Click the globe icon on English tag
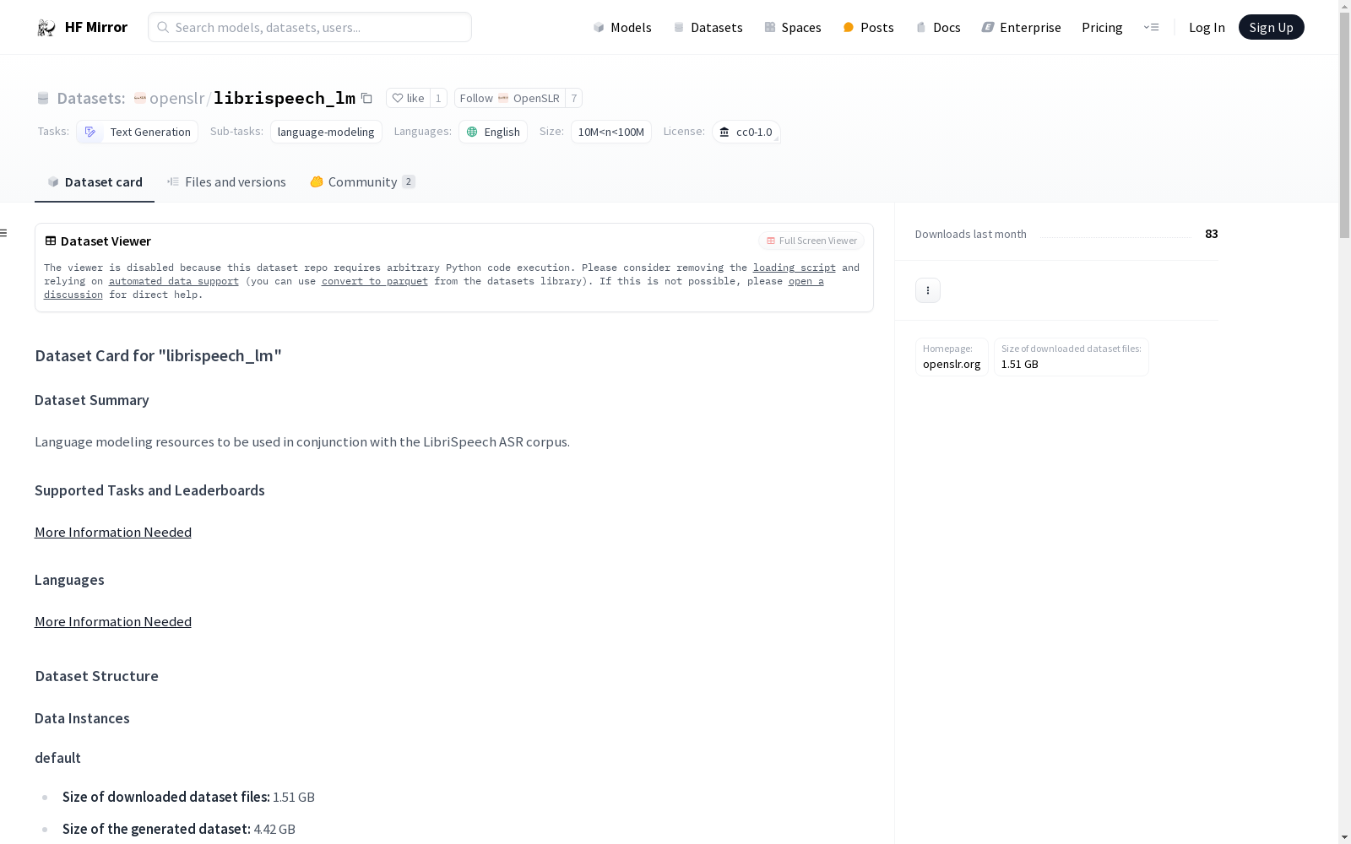 point(473,132)
